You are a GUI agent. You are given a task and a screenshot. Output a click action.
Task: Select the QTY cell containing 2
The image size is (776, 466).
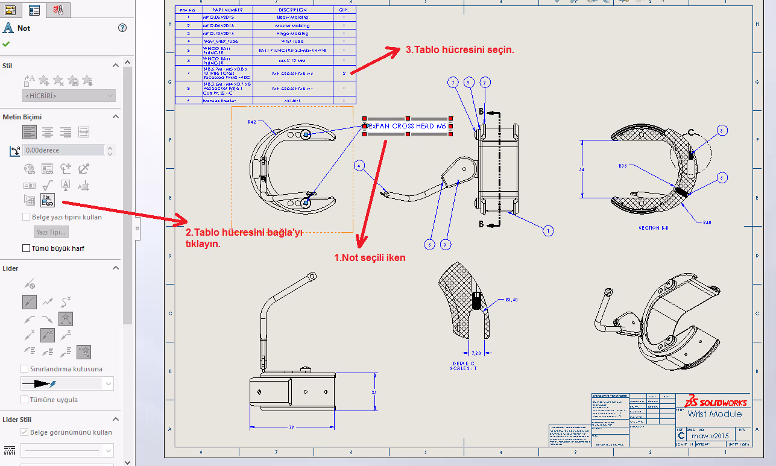click(x=344, y=73)
